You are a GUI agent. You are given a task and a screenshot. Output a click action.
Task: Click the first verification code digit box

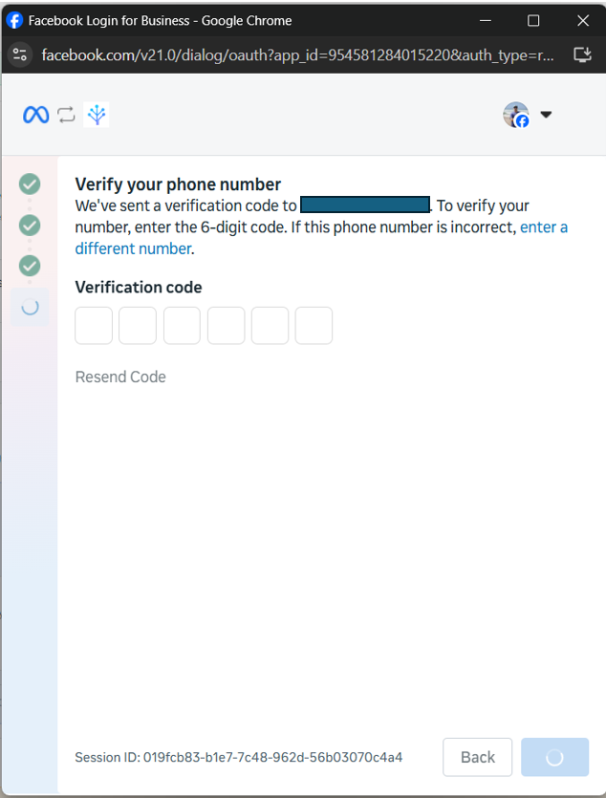click(94, 326)
